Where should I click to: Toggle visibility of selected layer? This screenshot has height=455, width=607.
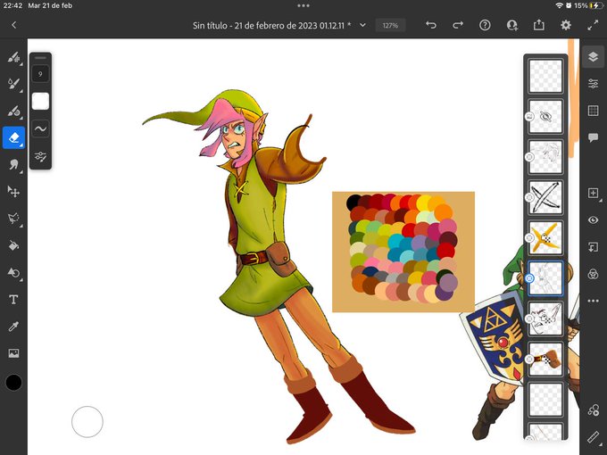point(593,219)
